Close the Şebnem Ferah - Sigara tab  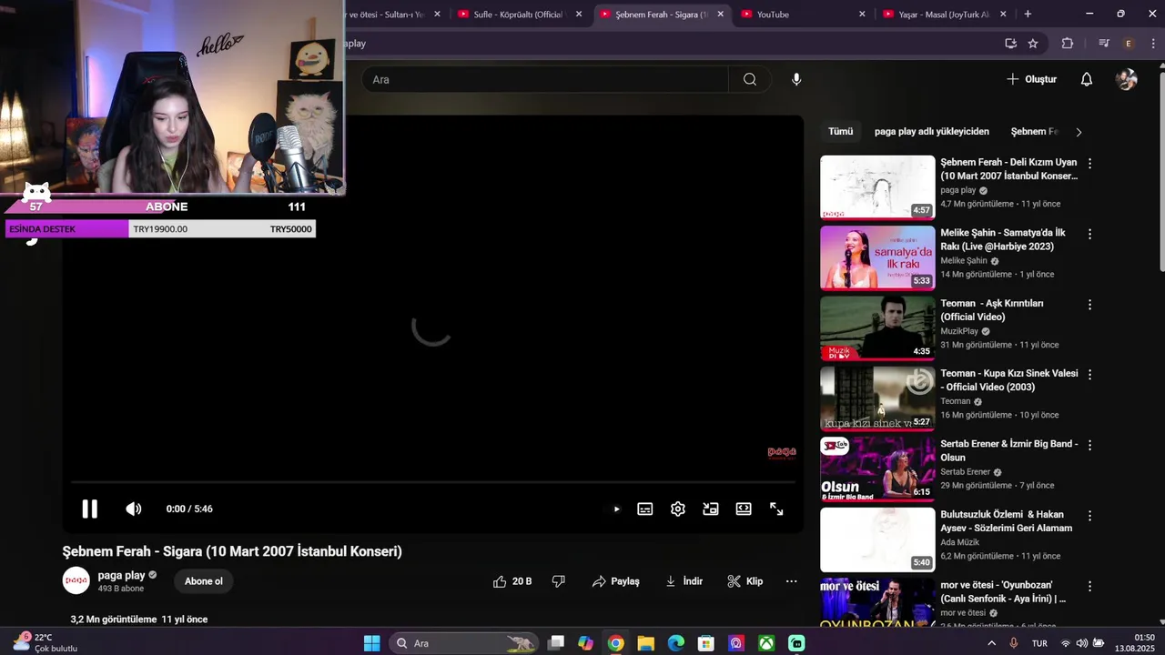(x=721, y=15)
